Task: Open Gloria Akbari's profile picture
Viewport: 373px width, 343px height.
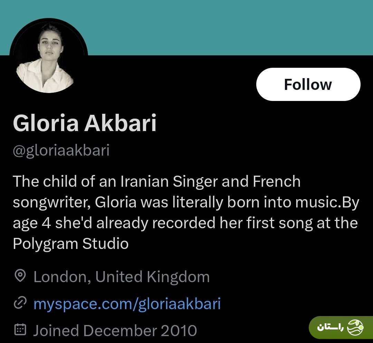Action: tap(48, 57)
